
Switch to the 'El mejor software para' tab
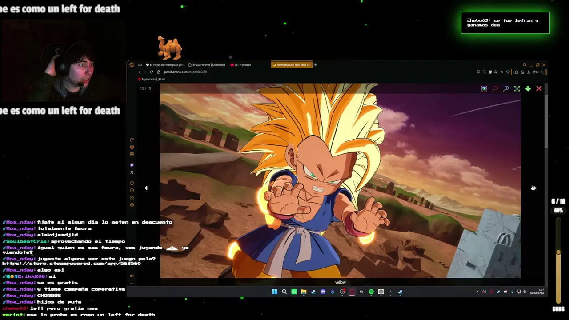(x=164, y=65)
